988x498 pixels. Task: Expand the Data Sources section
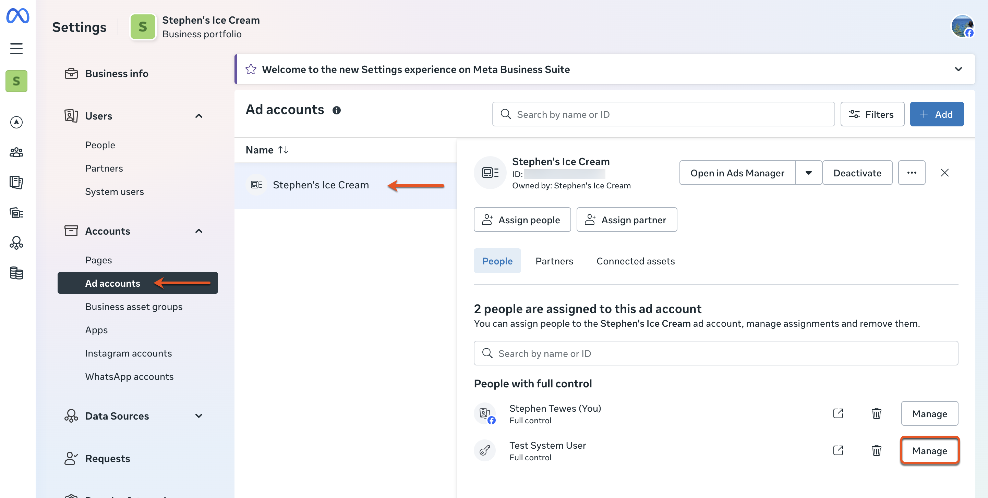click(199, 416)
